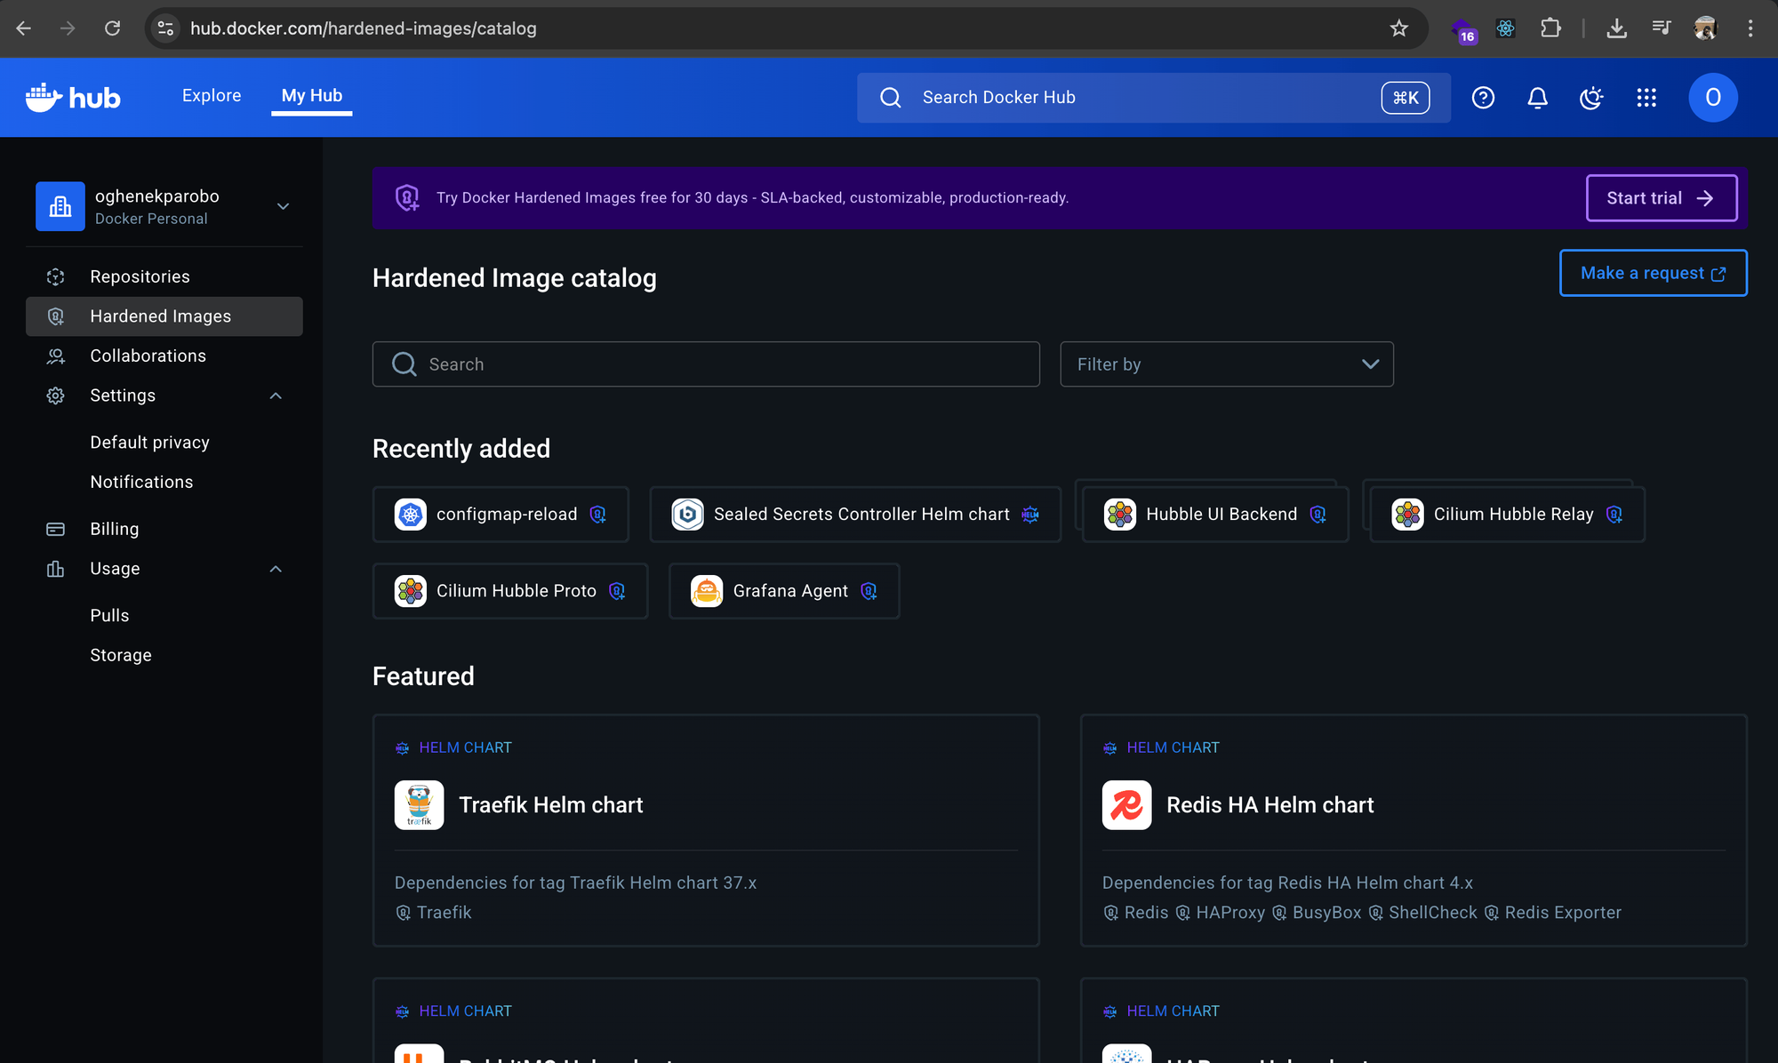This screenshot has width=1778, height=1063.
Task: Click the Redis HA Helm chart logo
Action: coord(1126,805)
